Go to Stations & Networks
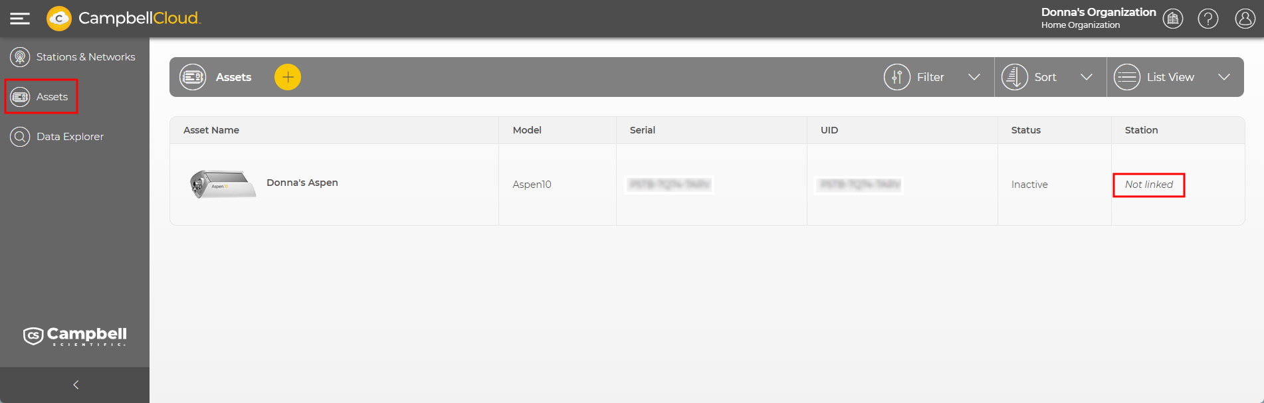1264x403 pixels. (x=86, y=57)
